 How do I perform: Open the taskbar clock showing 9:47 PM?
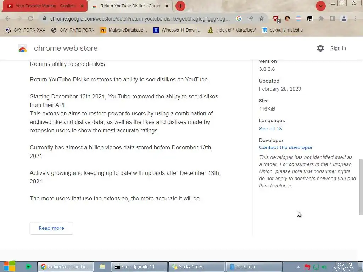[x=344, y=267]
